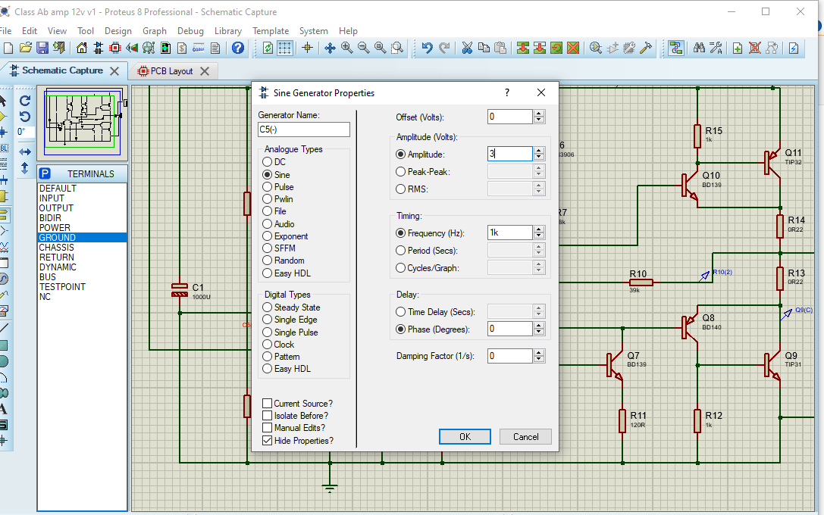Open the File menu
Viewport: 824px width, 515px height.
tap(6, 31)
